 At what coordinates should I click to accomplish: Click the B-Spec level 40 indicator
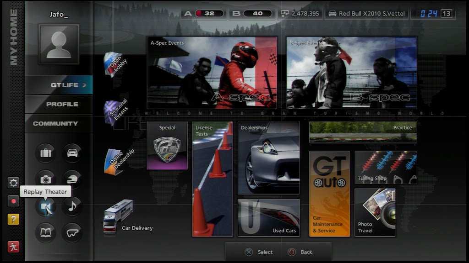coord(252,13)
